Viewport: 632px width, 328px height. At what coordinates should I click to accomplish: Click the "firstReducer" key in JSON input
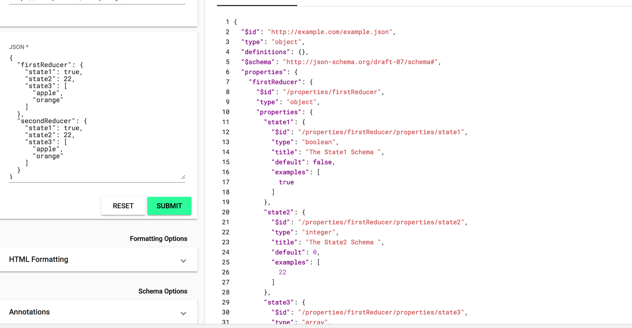44,65
